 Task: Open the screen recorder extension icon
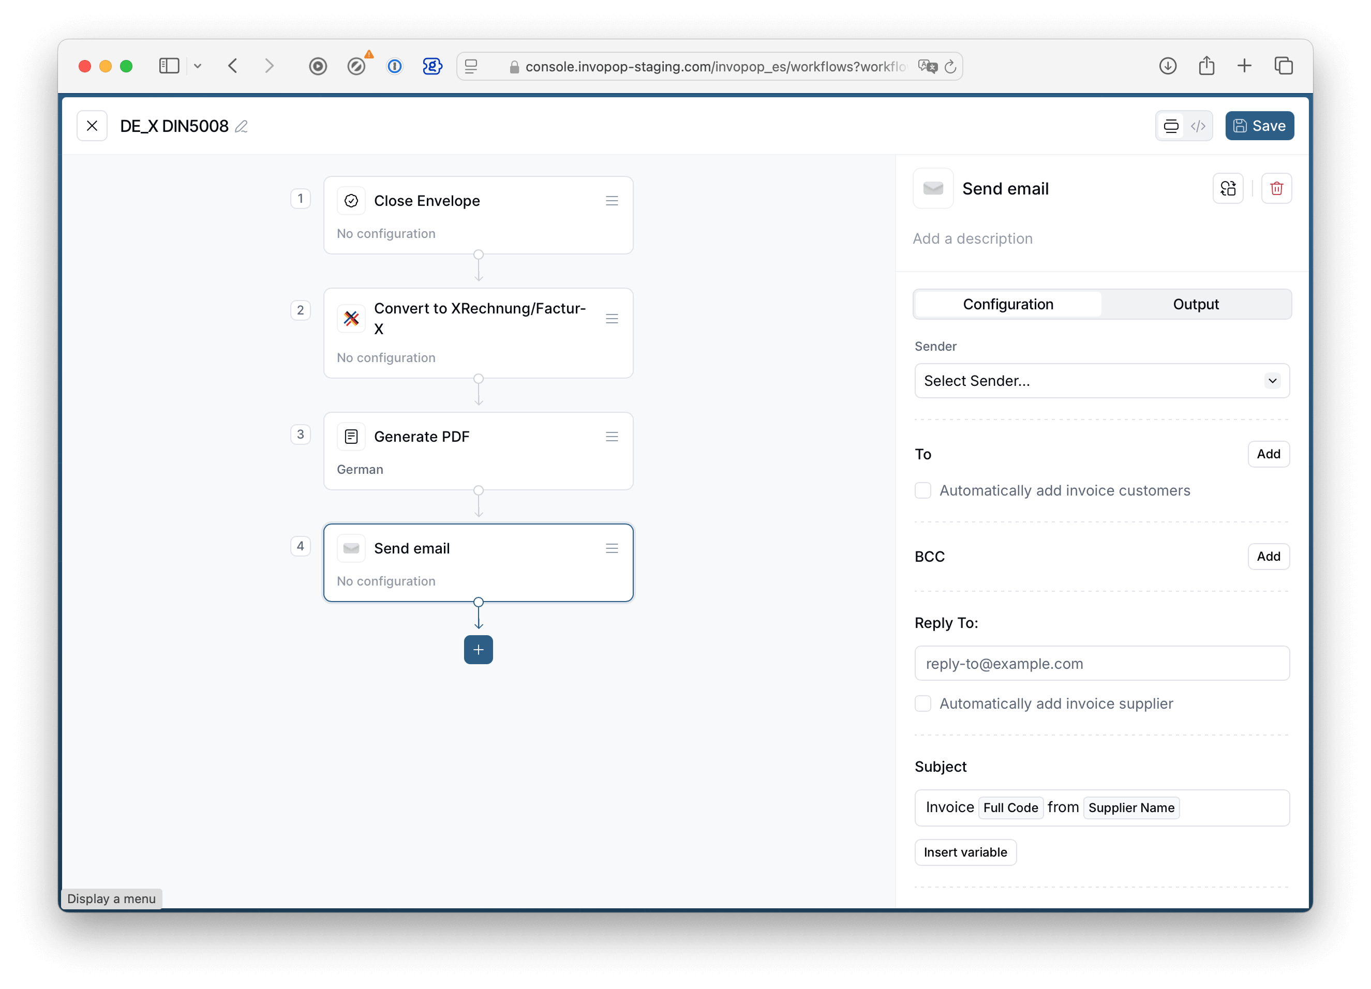point(318,66)
